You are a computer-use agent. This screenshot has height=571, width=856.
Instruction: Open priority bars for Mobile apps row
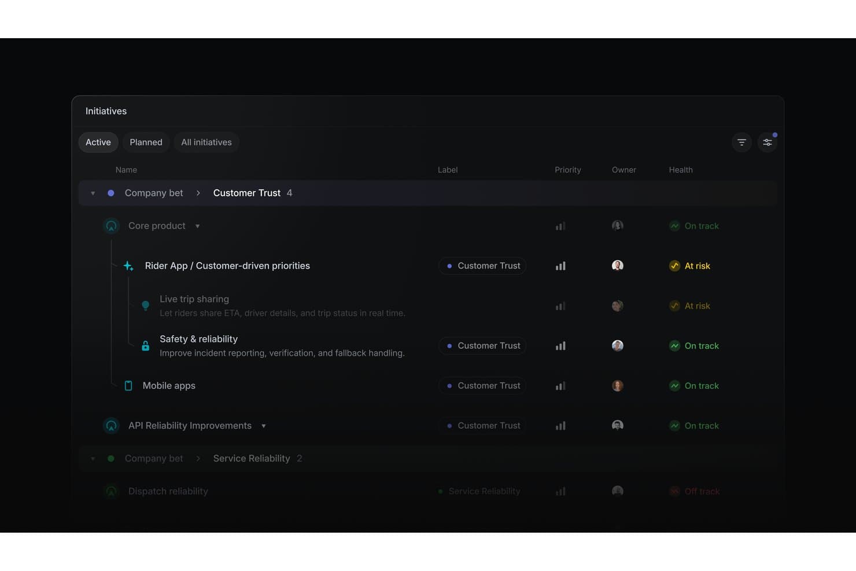560,386
